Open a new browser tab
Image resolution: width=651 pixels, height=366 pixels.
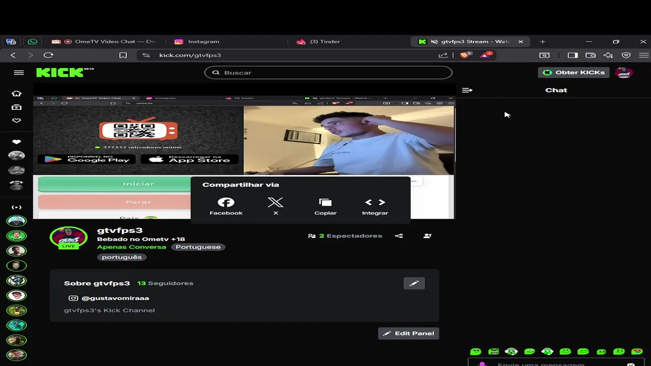point(543,42)
